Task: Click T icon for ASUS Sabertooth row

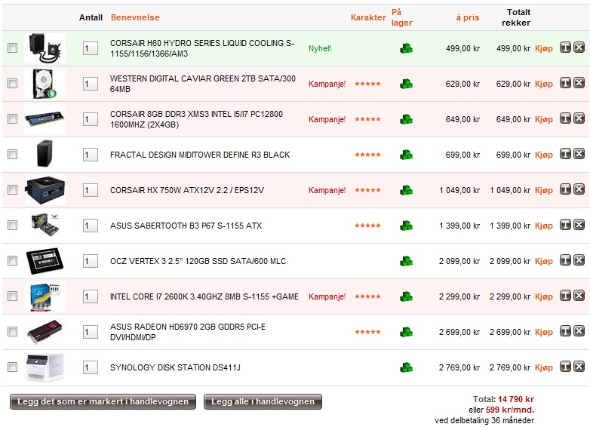Action: [565, 225]
